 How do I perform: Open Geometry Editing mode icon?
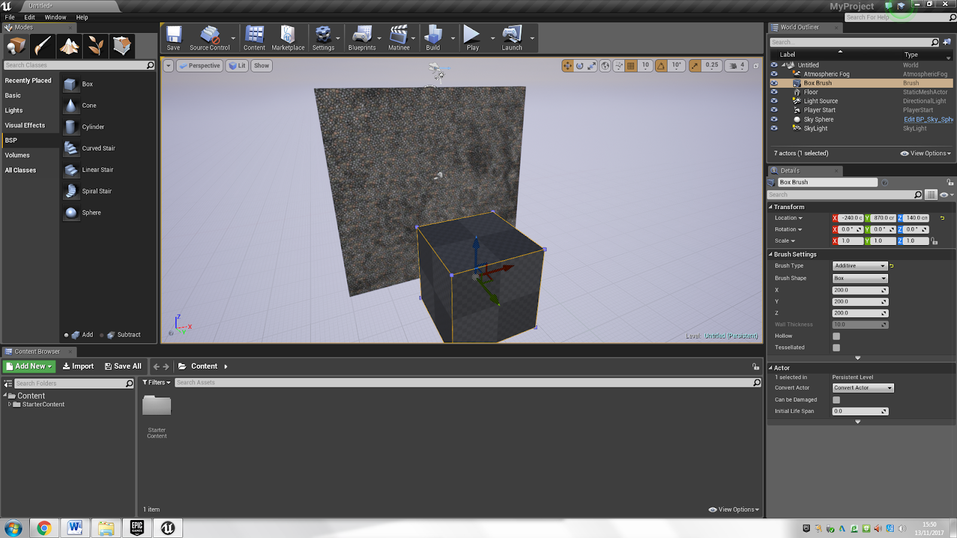(122, 46)
